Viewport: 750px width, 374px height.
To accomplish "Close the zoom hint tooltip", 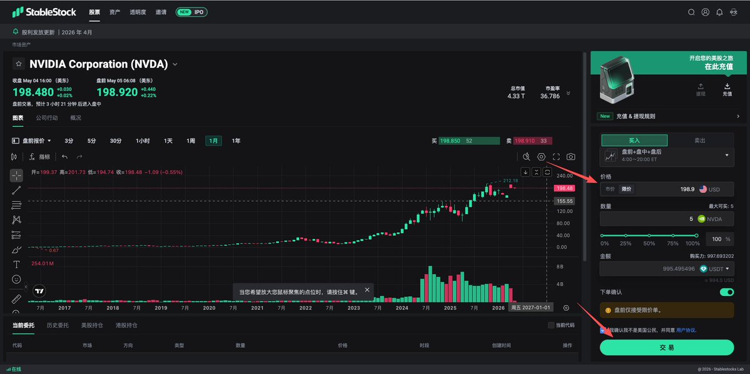I will click(367, 290).
